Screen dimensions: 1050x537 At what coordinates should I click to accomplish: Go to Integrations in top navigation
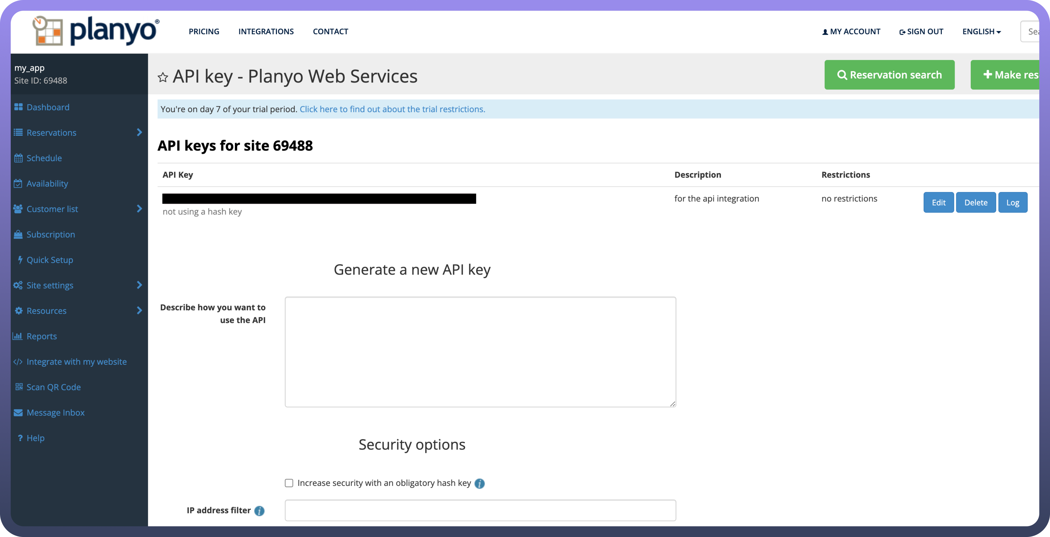(x=266, y=32)
